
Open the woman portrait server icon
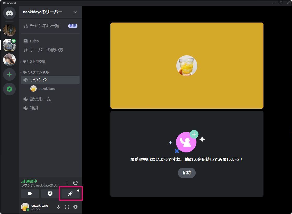coord(9,60)
